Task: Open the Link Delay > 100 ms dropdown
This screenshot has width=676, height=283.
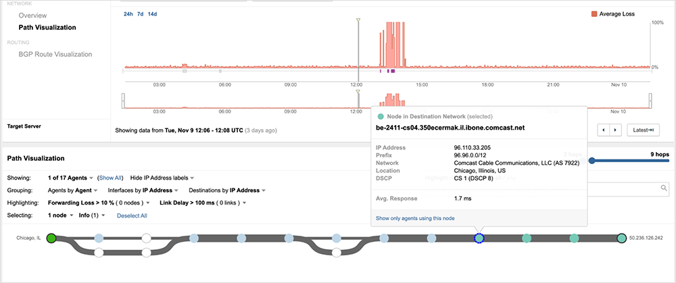Action: (203, 203)
